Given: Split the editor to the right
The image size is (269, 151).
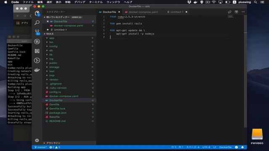Looking at the screenshot, I should tap(236, 12).
